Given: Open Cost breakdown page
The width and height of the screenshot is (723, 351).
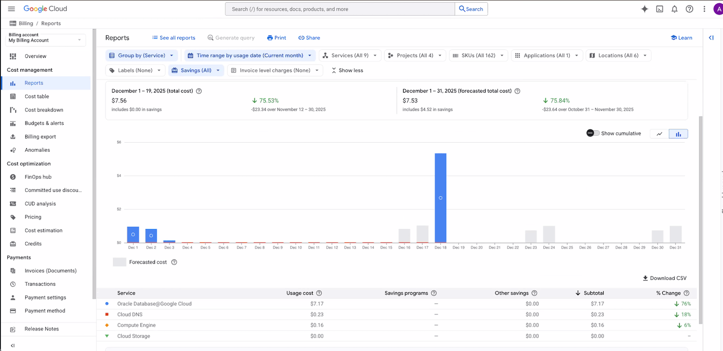Looking at the screenshot, I should click(x=44, y=110).
